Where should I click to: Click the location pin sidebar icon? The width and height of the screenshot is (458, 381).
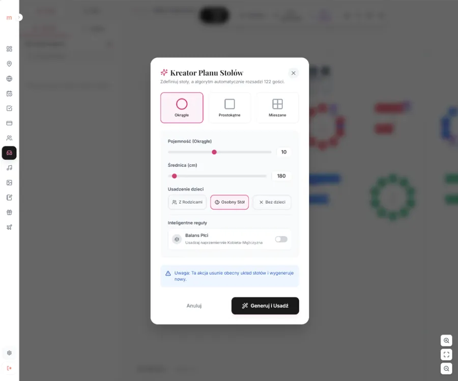pos(9,64)
